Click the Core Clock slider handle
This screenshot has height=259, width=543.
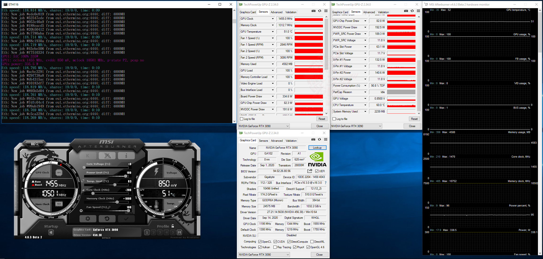tap(93, 193)
